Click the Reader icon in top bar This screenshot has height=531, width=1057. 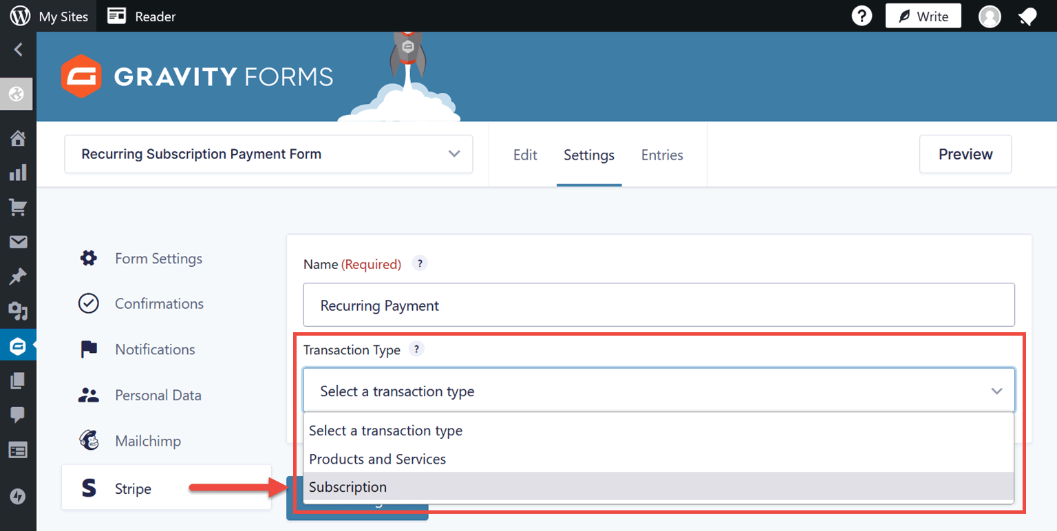[117, 16]
